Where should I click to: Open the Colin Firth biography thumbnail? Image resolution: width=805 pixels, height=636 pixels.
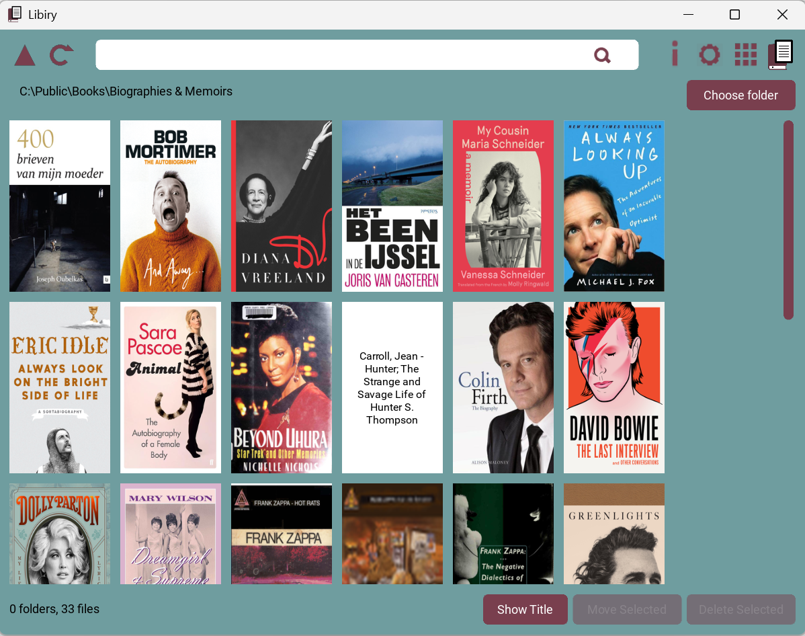503,387
